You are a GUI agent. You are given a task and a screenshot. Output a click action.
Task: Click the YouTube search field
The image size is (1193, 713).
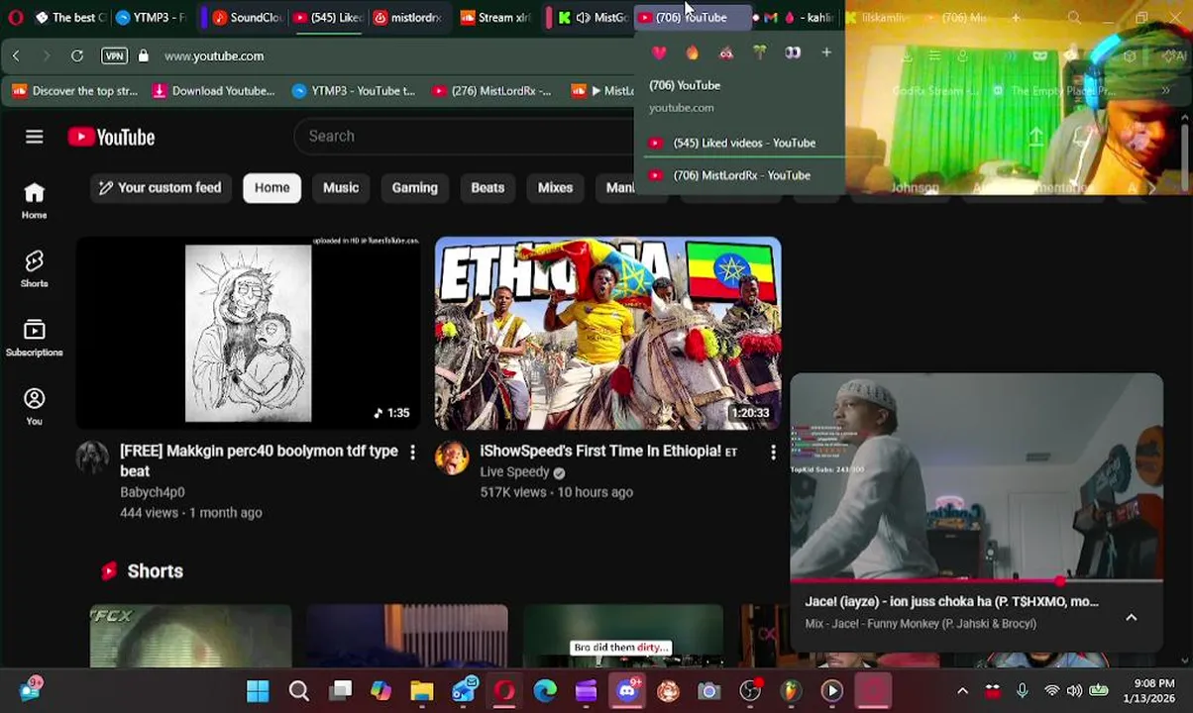[x=466, y=136]
